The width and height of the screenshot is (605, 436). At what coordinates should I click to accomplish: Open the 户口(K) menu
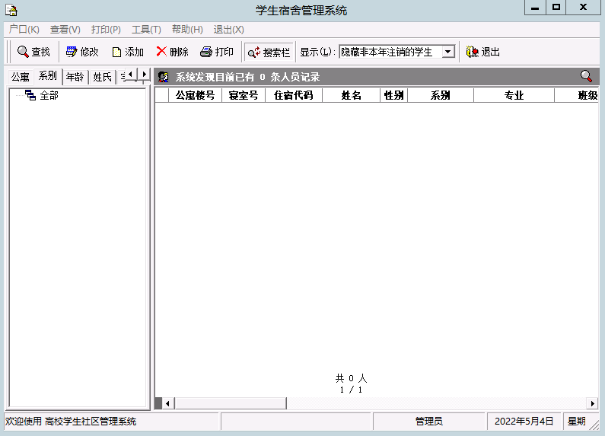[24, 30]
